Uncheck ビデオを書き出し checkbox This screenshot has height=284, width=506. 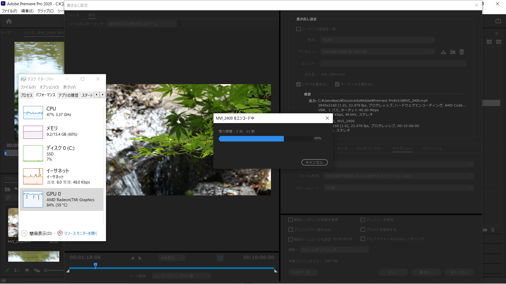tap(299, 84)
